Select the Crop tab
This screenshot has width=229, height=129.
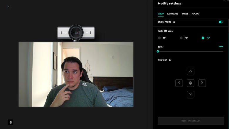(161, 14)
